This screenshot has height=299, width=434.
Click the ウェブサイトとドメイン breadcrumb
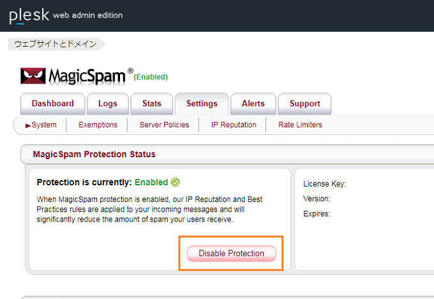point(56,44)
